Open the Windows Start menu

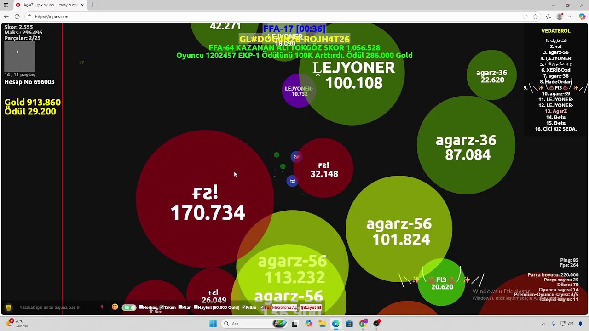(x=213, y=324)
